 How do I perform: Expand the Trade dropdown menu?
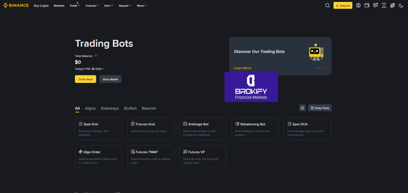pyautogui.click(x=74, y=6)
